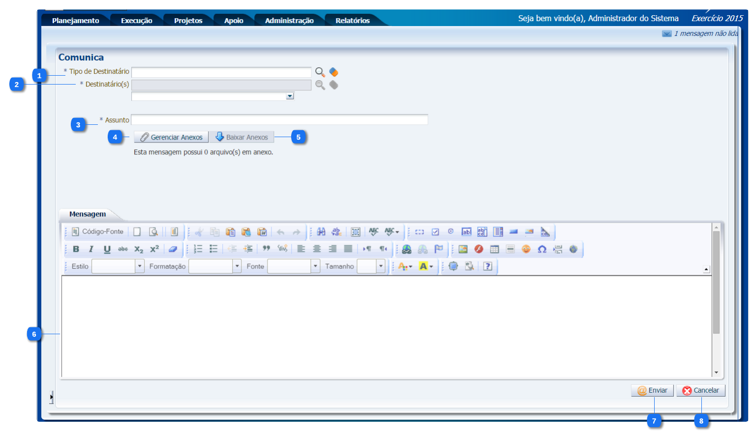Screen dimensions: 754x433
Task: Click the Enviar button
Action: pyautogui.click(x=652, y=390)
